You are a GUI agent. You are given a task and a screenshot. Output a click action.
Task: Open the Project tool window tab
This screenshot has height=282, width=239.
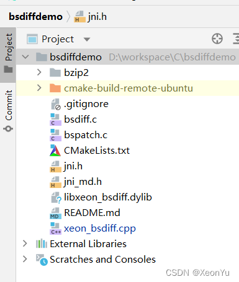point(8,55)
